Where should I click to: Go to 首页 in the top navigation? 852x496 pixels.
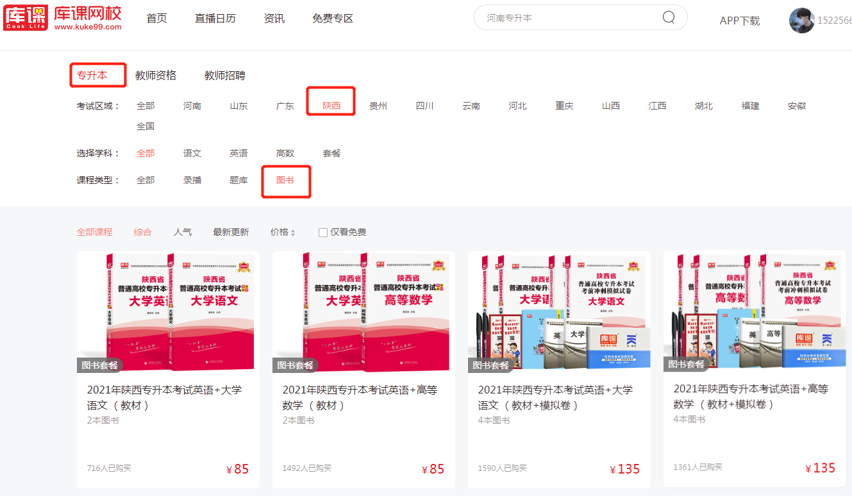[156, 19]
